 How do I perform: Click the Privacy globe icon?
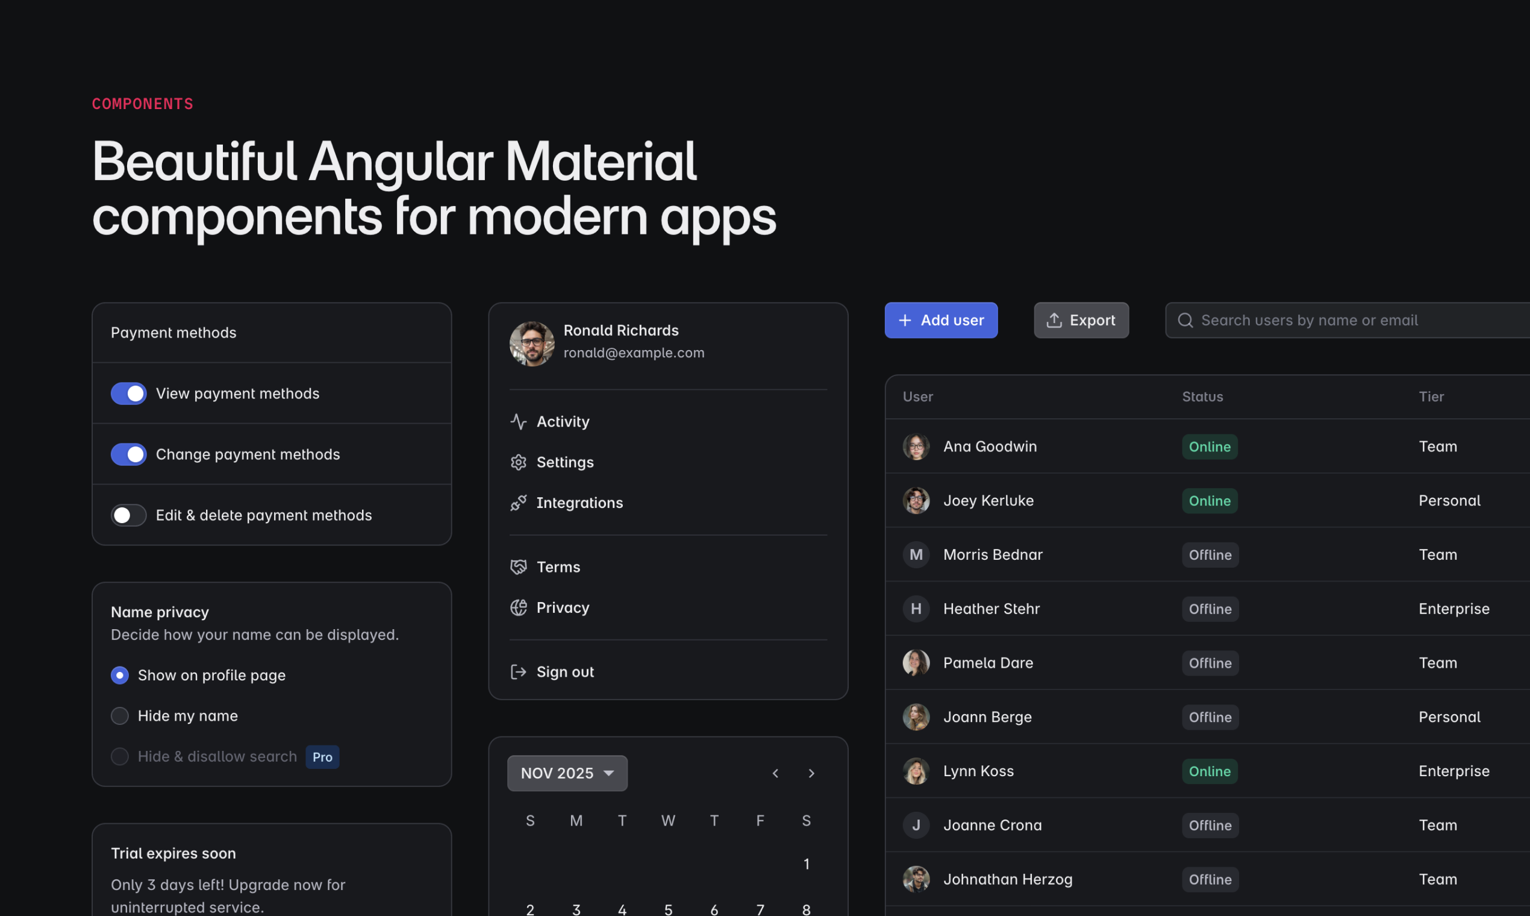(x=519, y=607)
